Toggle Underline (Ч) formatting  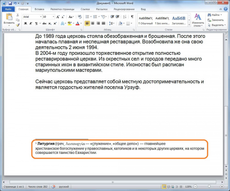click(x=36, y=23)
